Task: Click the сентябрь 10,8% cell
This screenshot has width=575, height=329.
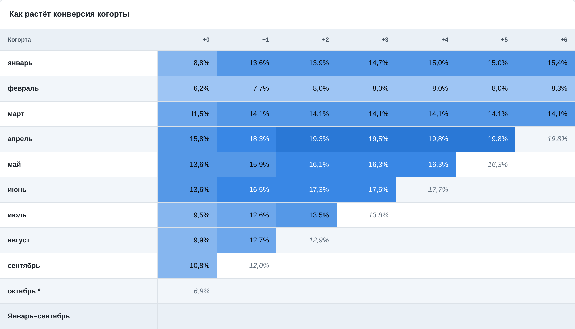Action: click(187, 266)
